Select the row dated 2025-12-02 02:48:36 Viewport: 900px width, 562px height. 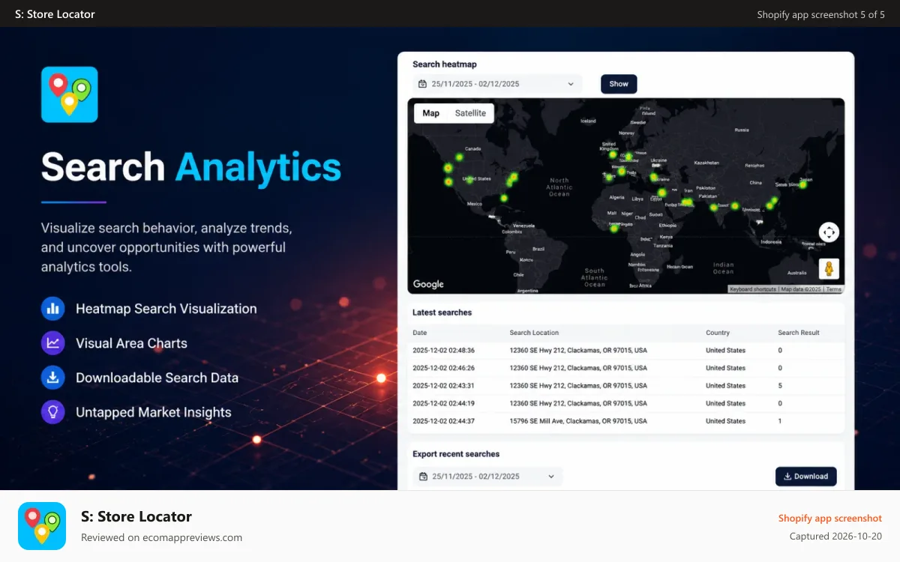(x=626, y=350)
